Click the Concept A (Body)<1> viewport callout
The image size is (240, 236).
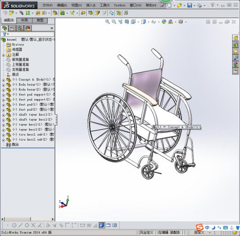click(x=177, y=127)
